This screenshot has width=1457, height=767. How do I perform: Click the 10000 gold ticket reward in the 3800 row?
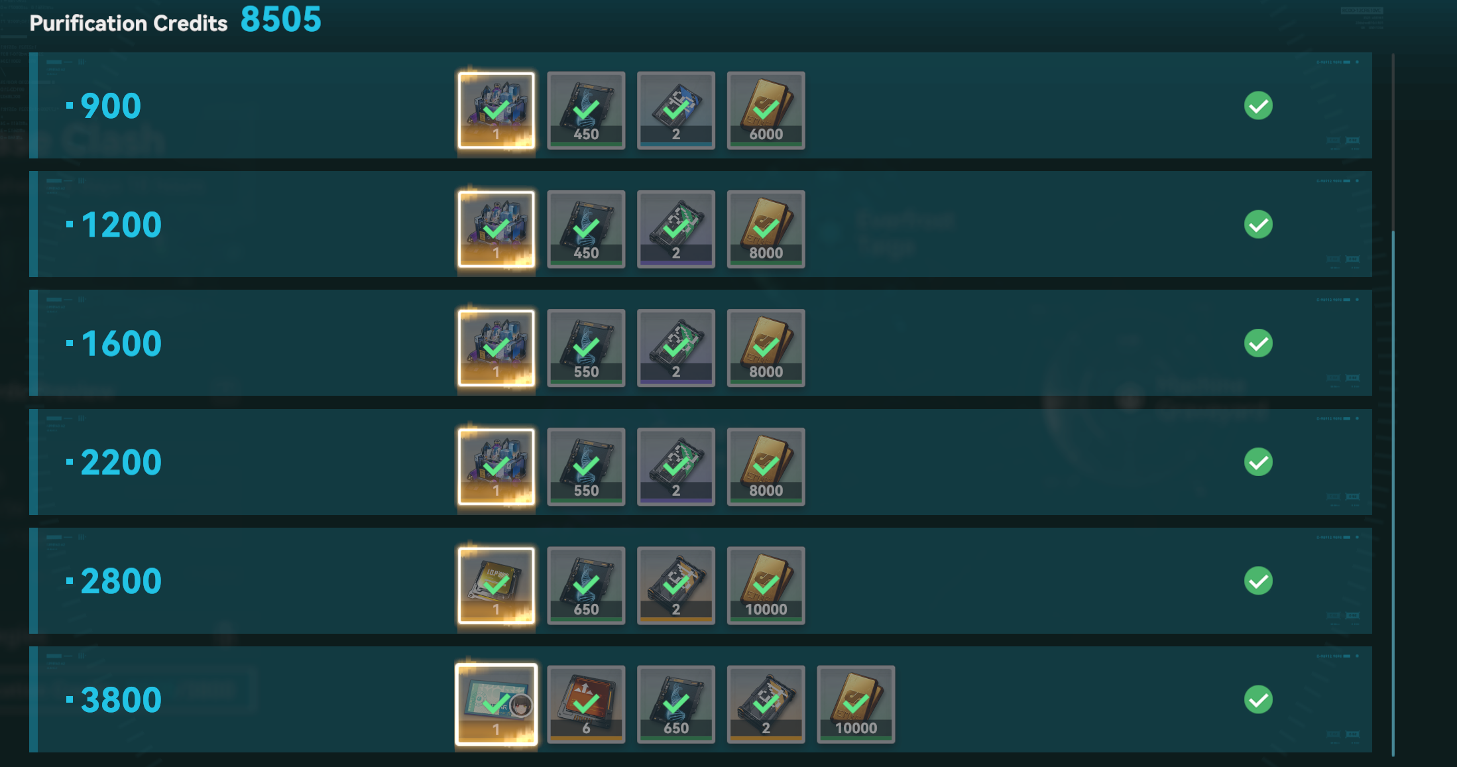click(x=856, y=704)
